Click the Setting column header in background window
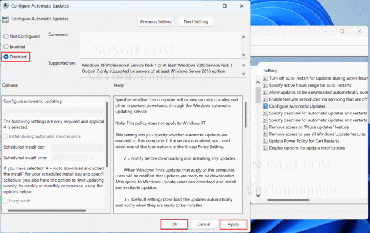The height and width of the screenshot is (233, 370). (x=270, y=71)
